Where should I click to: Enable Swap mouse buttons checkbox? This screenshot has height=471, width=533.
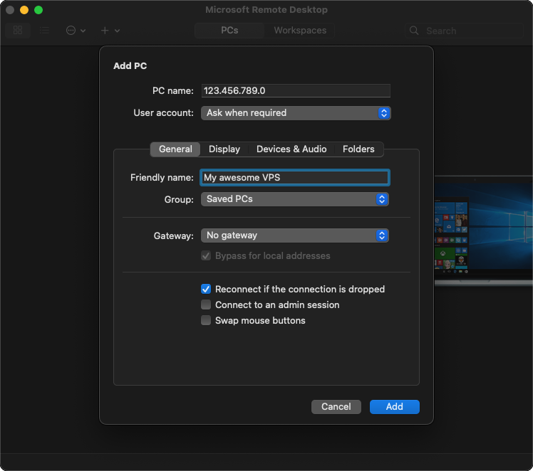206,321
